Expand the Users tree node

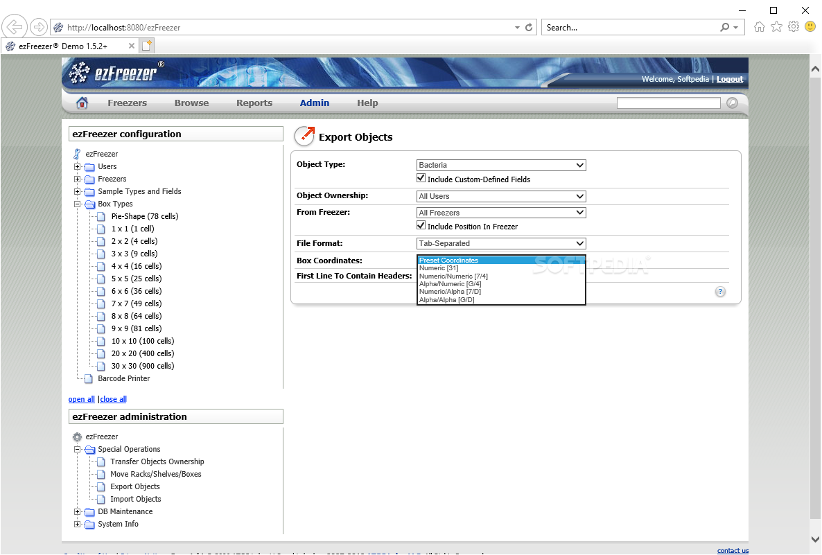coord(77,167)
